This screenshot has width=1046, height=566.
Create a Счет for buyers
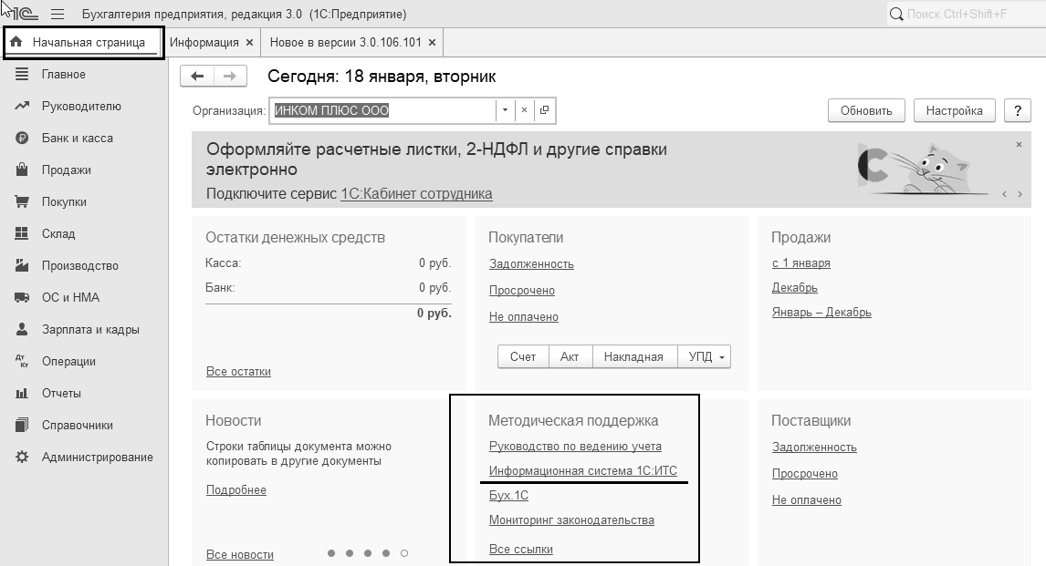click(x=523, y=357)
